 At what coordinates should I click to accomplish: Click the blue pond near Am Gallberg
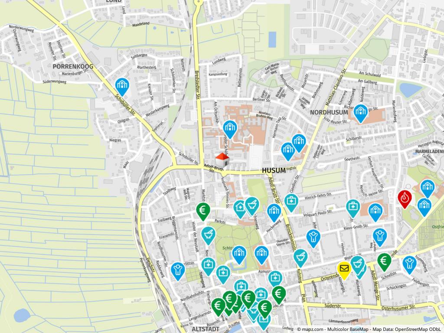pyautogui.click(x=410, y=90)
